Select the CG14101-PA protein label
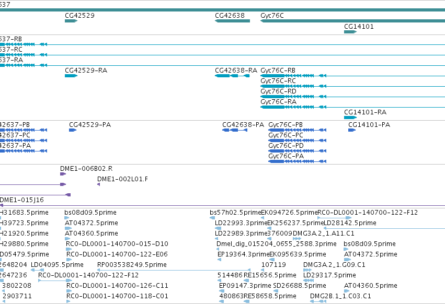Image resolution: width=445 pixels, height=304 pixels. (369, 125)
